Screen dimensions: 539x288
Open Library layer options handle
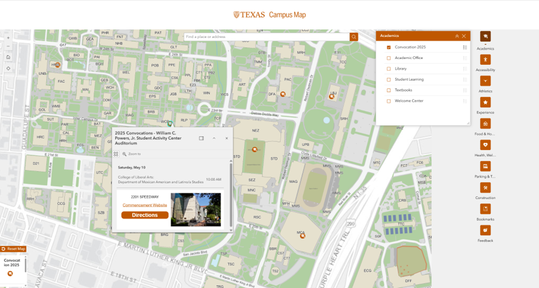pos(465,69)
